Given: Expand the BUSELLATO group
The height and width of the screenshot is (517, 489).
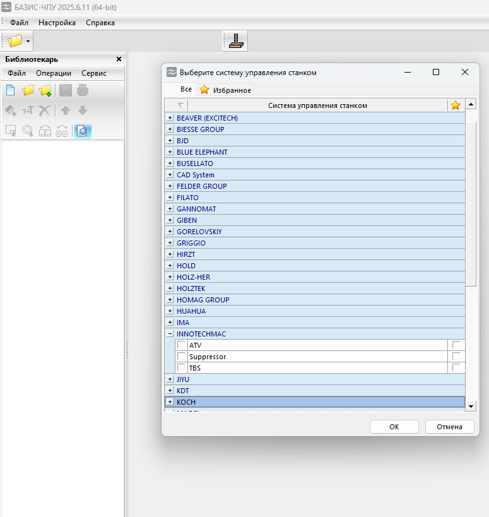Looking at the screenshot, I should (170, 163).
